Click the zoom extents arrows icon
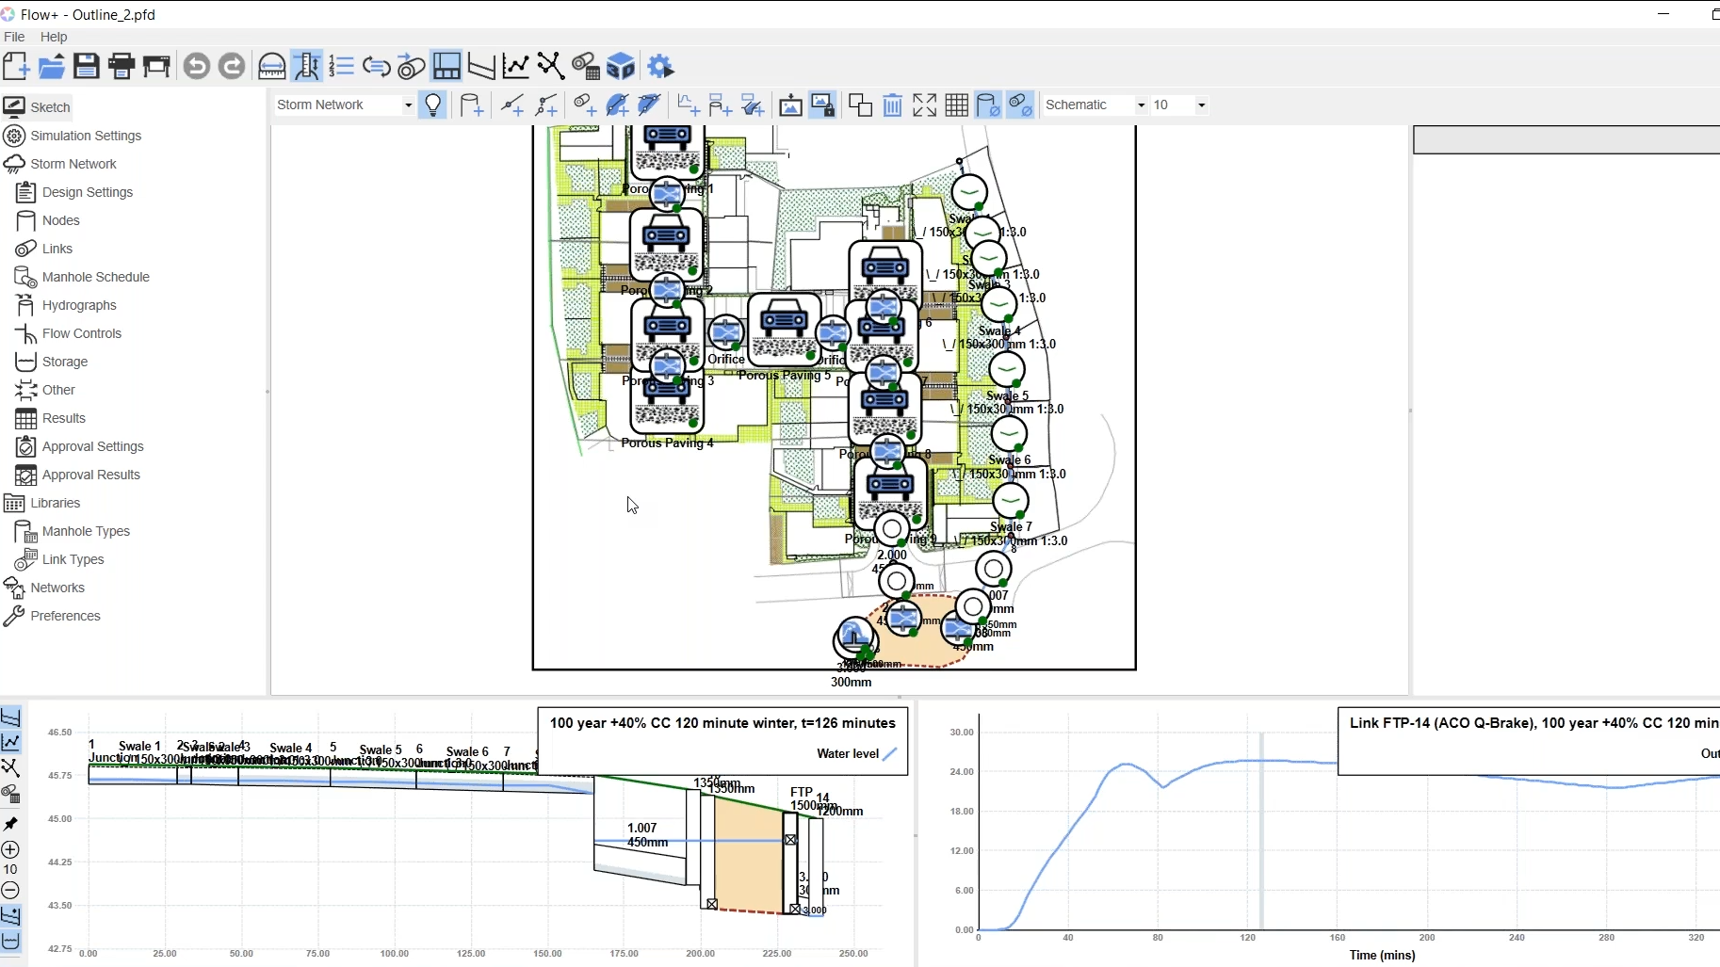The image size is (1720, 967). click(925, 105)
